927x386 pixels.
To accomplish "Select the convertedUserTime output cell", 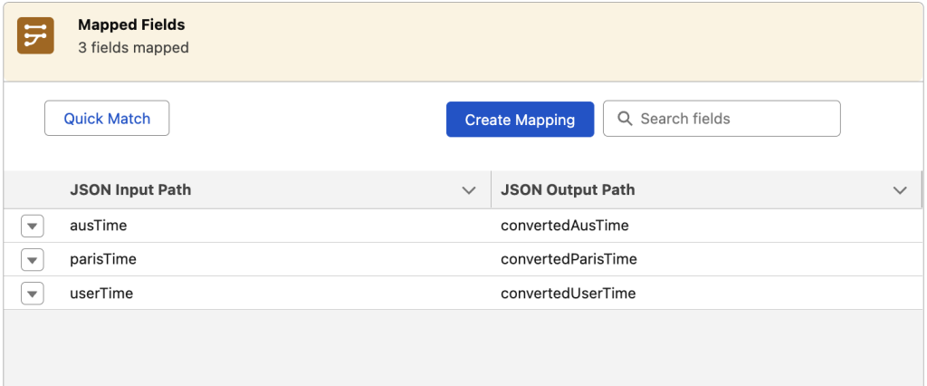I will point(569,293).
